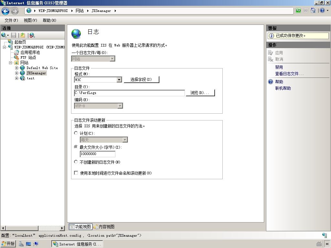Open the 文件(F) menu

11,20
